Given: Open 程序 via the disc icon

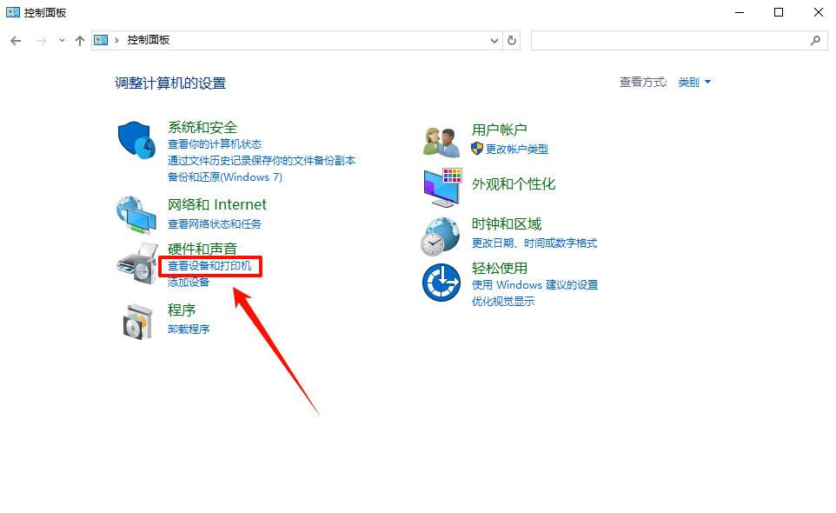Looking at the screenshot, I should pos(136,319).
